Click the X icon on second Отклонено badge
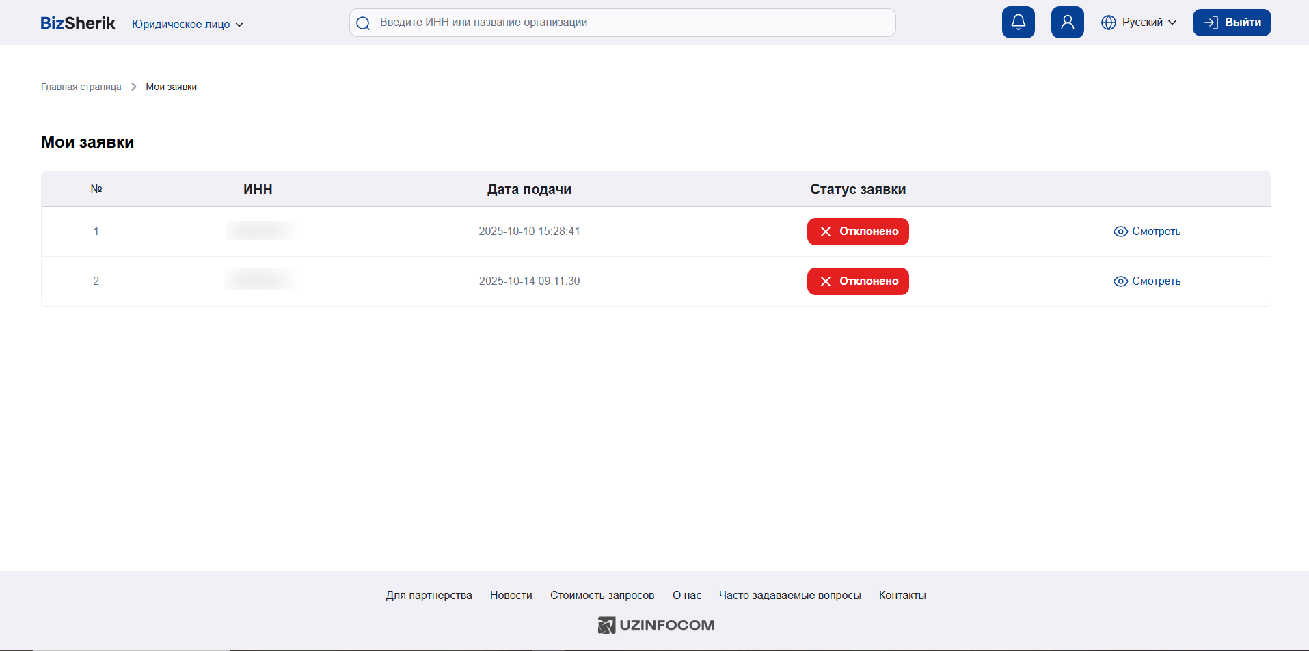The height and width of the screenshot is (651, 1309). click(x=826, y=281)
